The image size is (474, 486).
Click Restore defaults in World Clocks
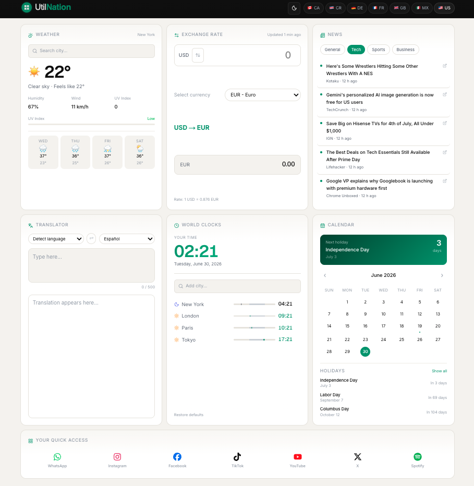(x=188, y=415)
